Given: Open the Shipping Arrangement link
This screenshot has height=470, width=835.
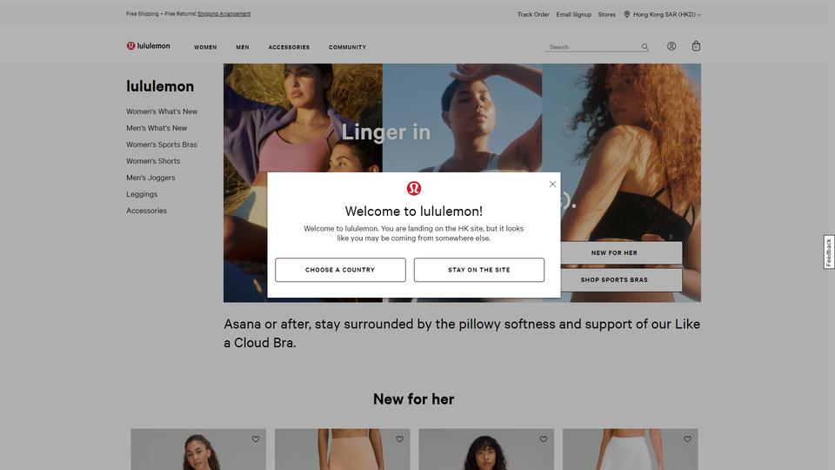Looking at the screenshot, I should point(224,14).
